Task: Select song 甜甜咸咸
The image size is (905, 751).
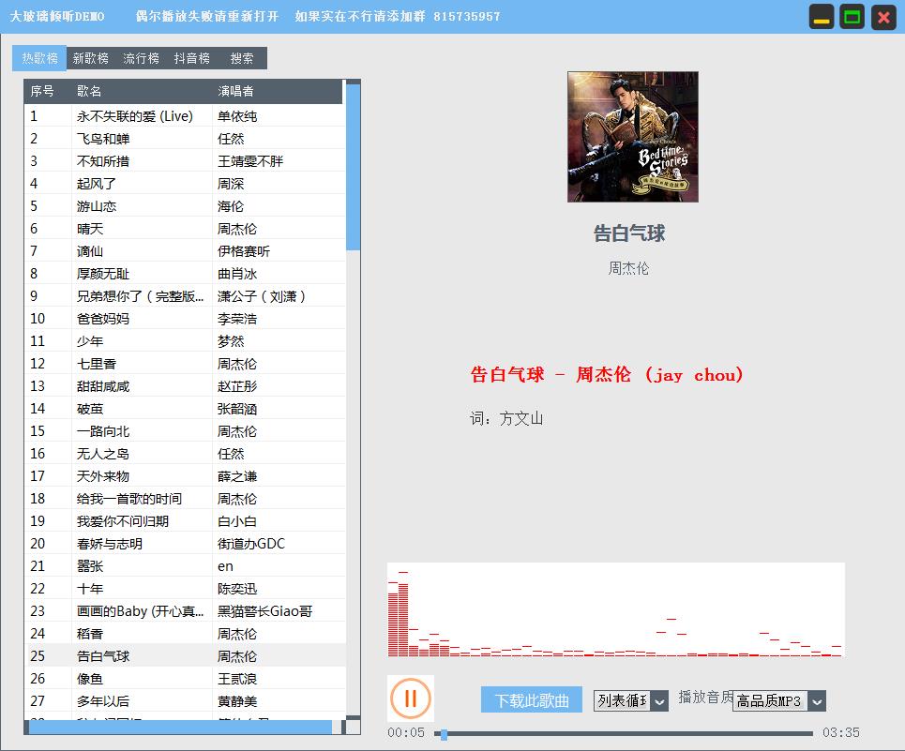Action: [103, 386]
